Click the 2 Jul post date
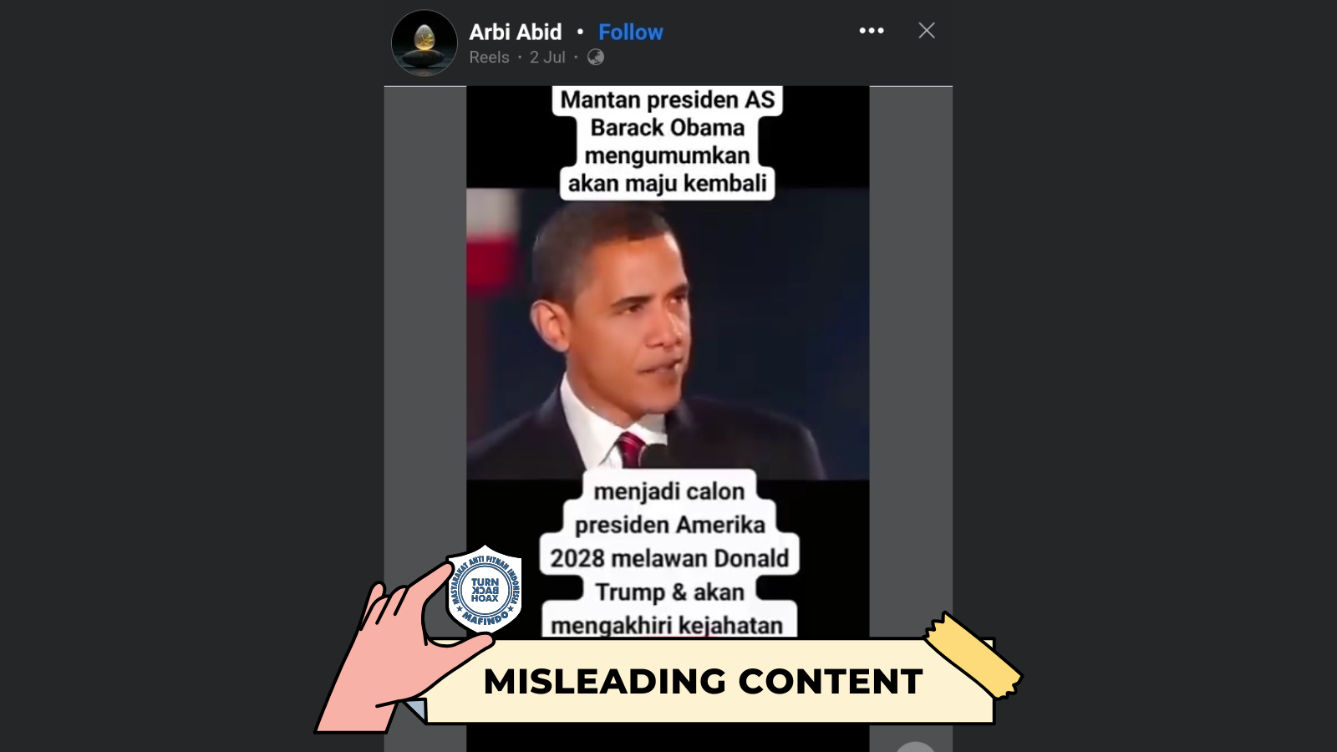 (x=547, y=57)
